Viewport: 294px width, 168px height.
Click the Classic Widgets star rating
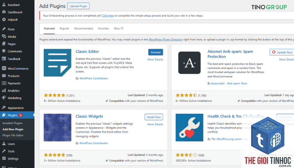pos(54,155)
